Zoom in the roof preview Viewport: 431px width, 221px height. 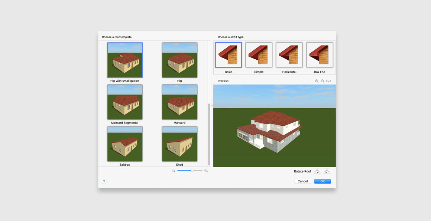click(x=317, y=81)
